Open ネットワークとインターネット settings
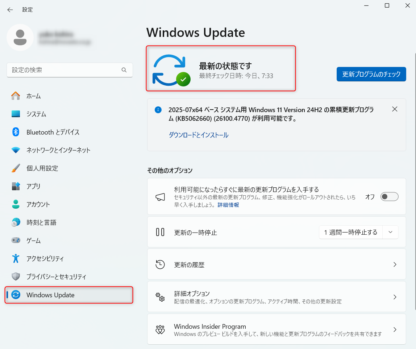Image resolution: width=416 pixels, height=349 pixels. (x=69, y=150)
